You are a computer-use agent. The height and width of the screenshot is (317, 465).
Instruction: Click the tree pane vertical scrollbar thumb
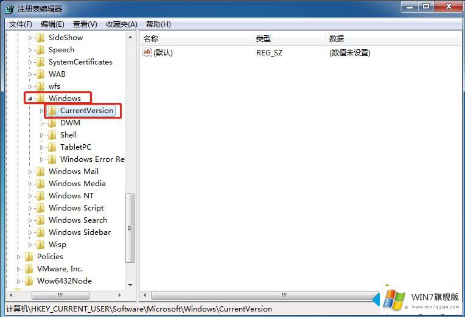130,228
